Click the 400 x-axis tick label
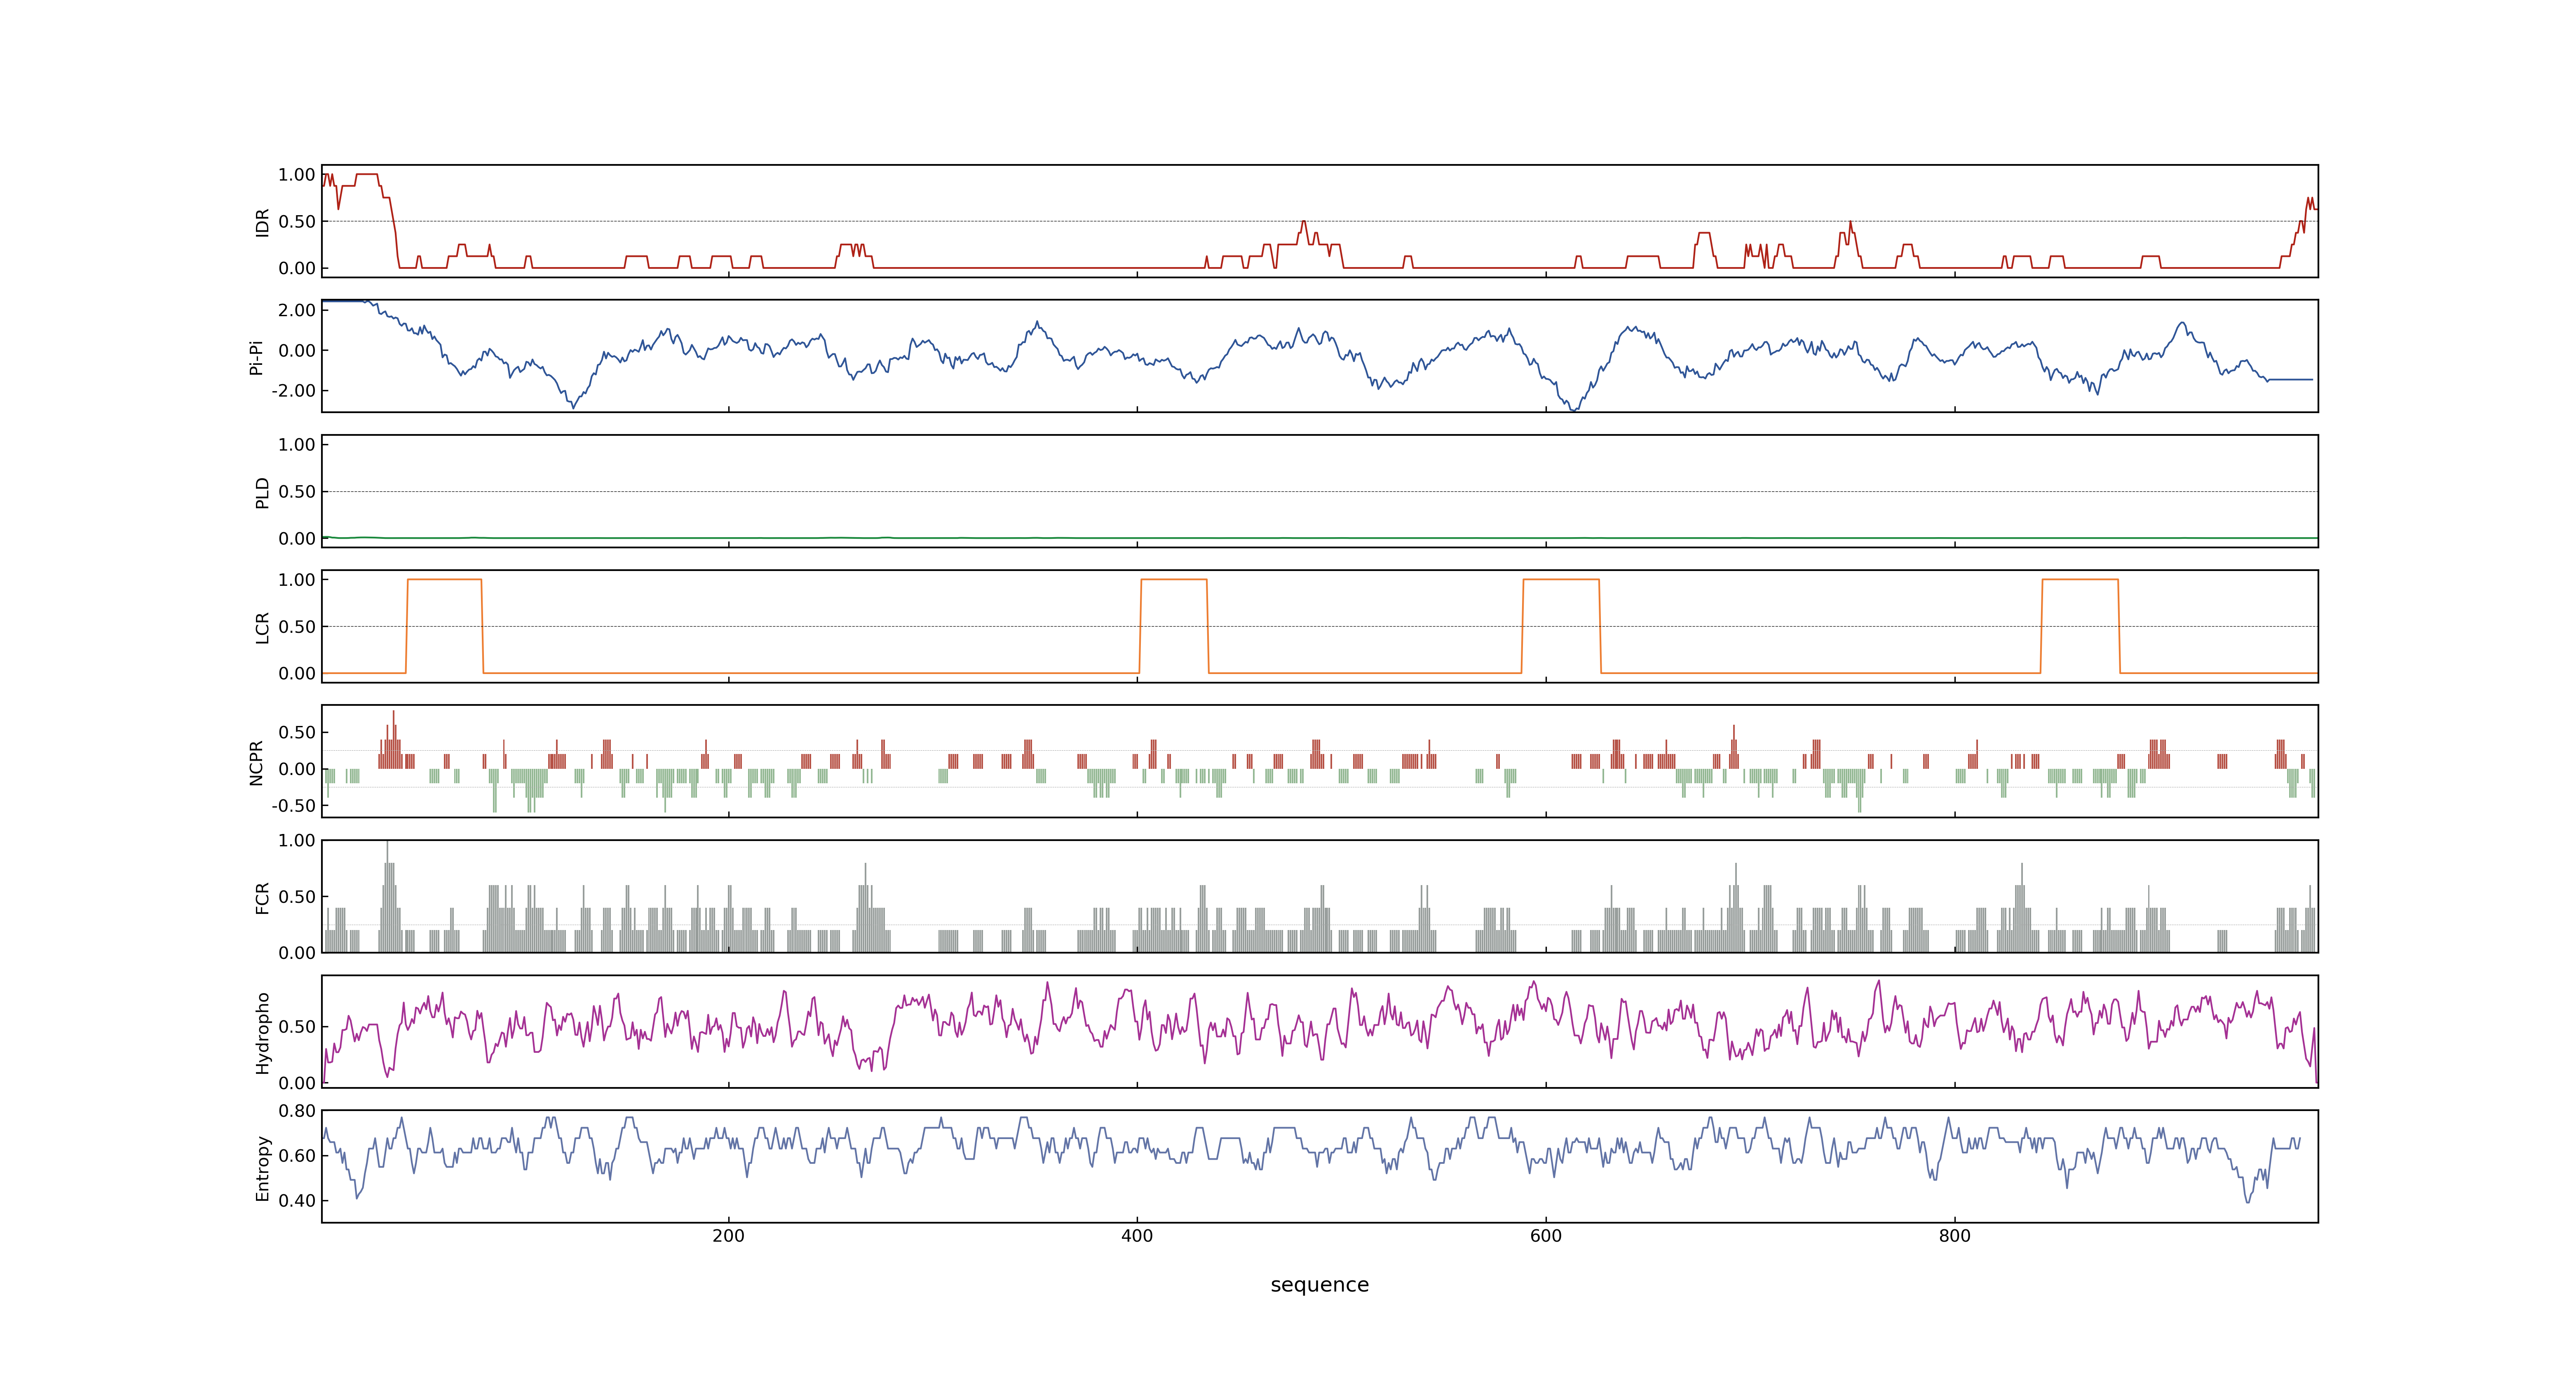Viewport: 2576px width, 1374px height. 1137,1236
